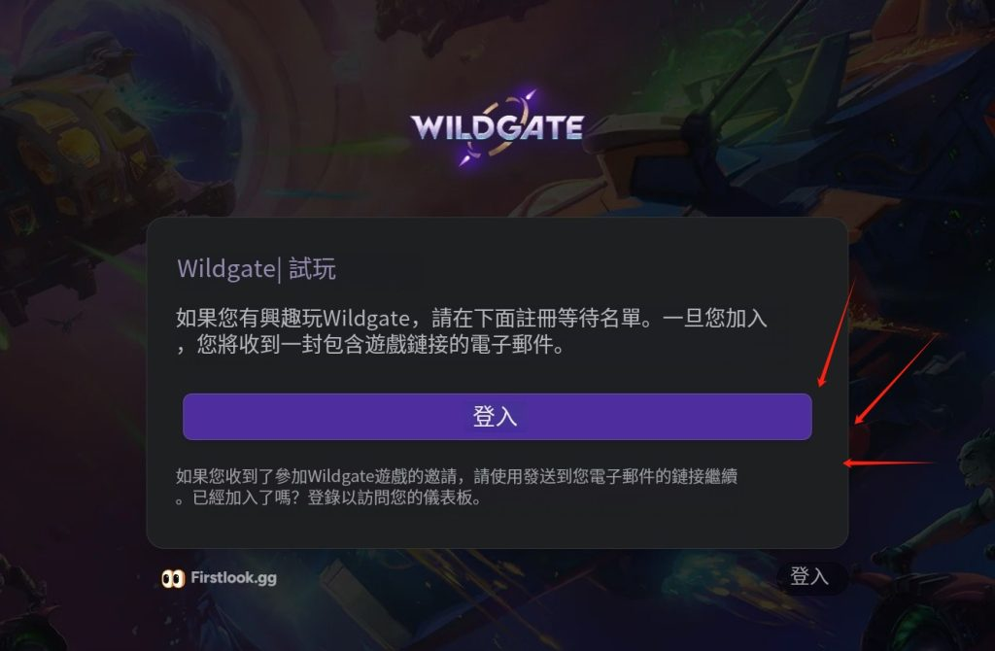995x651 pixels.
Task: Select the "Wildgate" word in the card heading
Action: click(x=225, y=269)
